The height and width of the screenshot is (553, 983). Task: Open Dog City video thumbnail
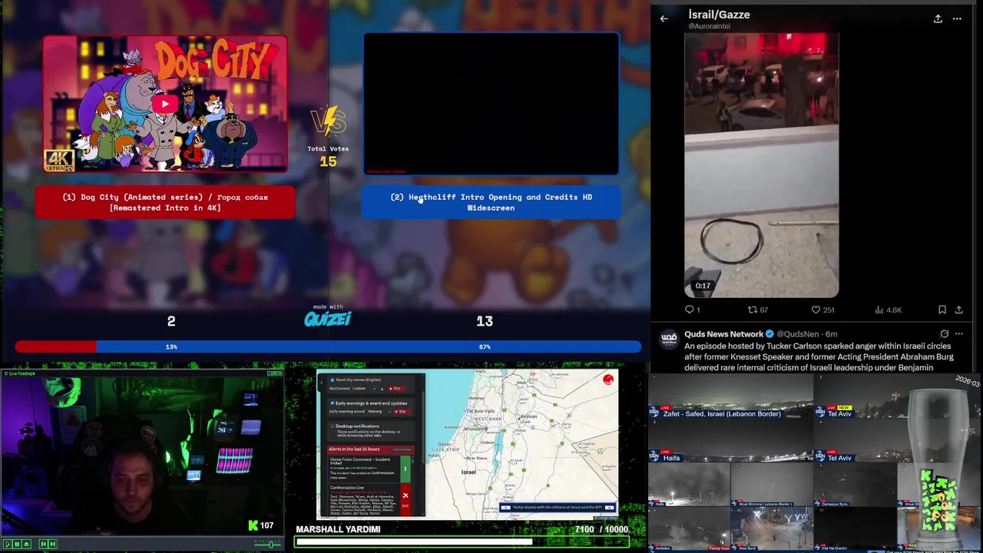(165, 104)
